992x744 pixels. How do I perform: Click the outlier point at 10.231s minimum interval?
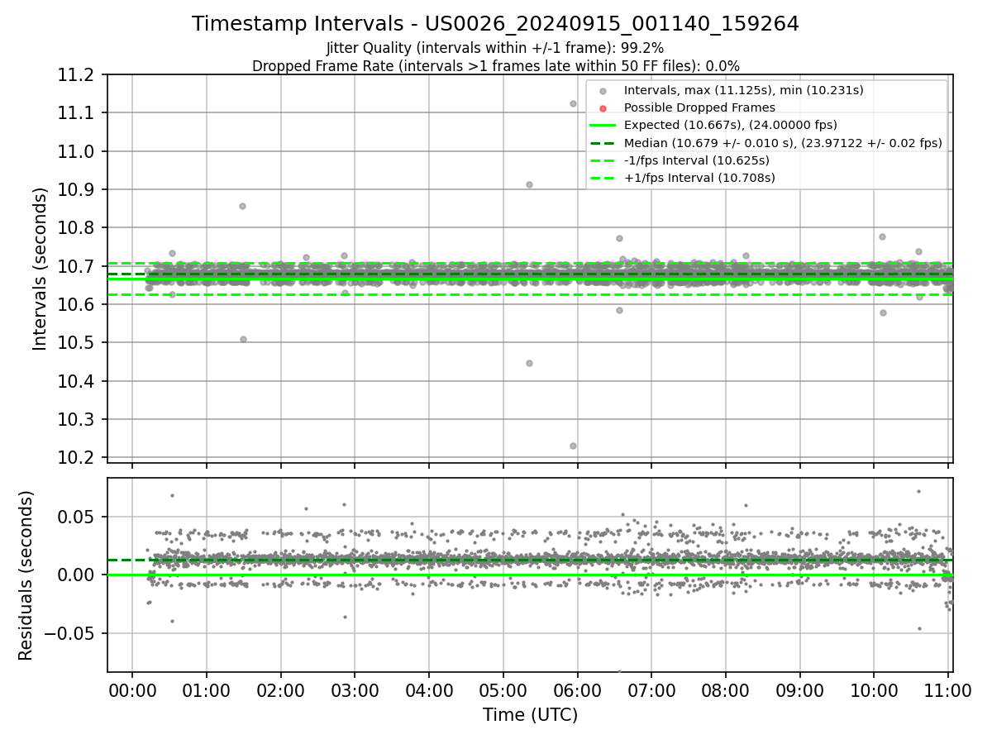[573, 446]
